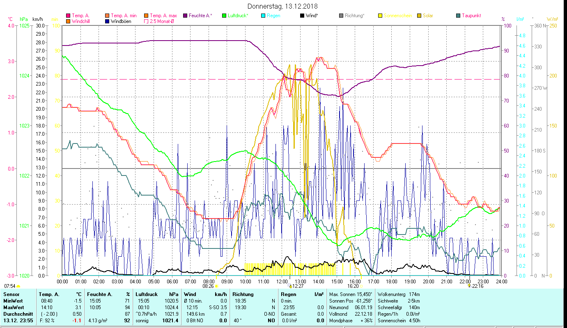Viewport: 567px width, 328px height.
Task: Click the chart title Donnerstag, 13.12.2018
Action: pos(283,6)
